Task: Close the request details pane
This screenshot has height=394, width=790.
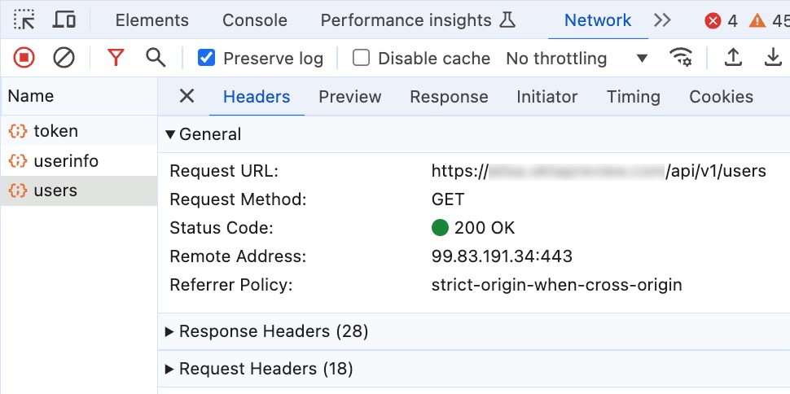Action: (x=187, y=97)
